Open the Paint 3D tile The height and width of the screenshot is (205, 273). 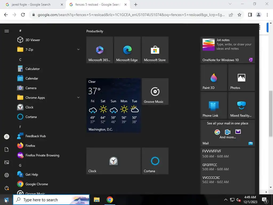[x=214, y=78]
